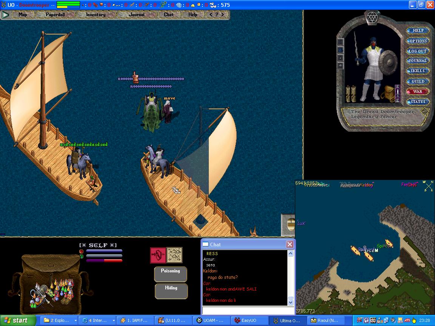The image size is (435, 326).
Task: Minimize paperdoll via the diamond corner button
Action: coord(424,112)
